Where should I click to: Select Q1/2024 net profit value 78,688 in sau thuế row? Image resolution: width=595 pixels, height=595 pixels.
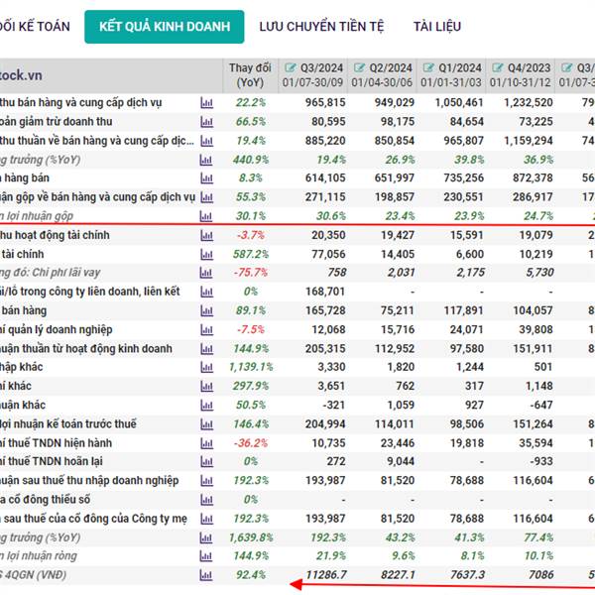click(467, 481)
